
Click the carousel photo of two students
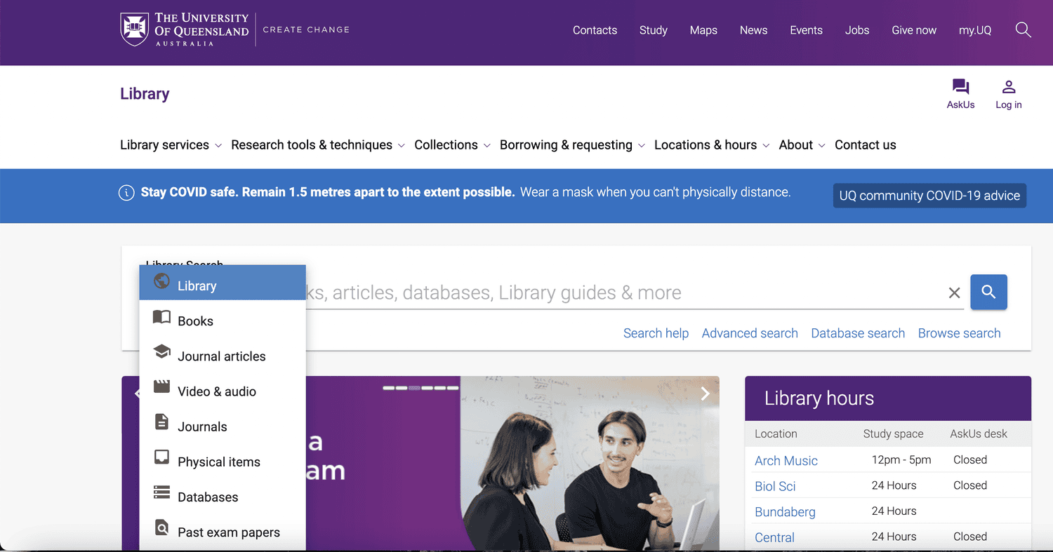pyautogui.click(x=590, y=463)
